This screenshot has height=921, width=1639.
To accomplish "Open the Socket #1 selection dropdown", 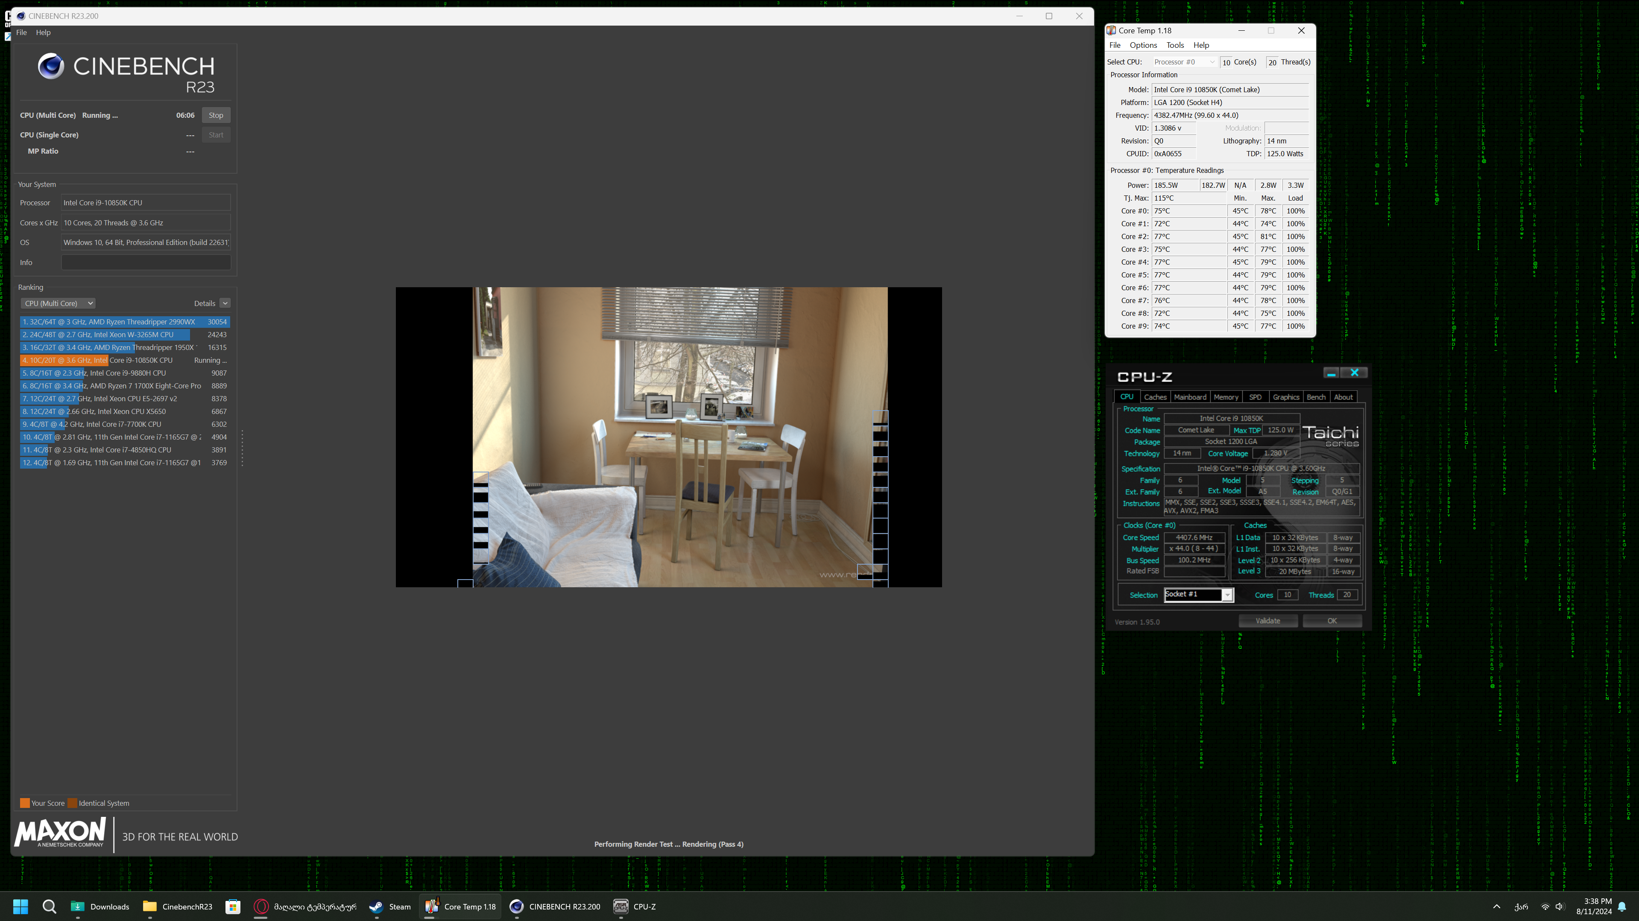I will pos(1227,595).
